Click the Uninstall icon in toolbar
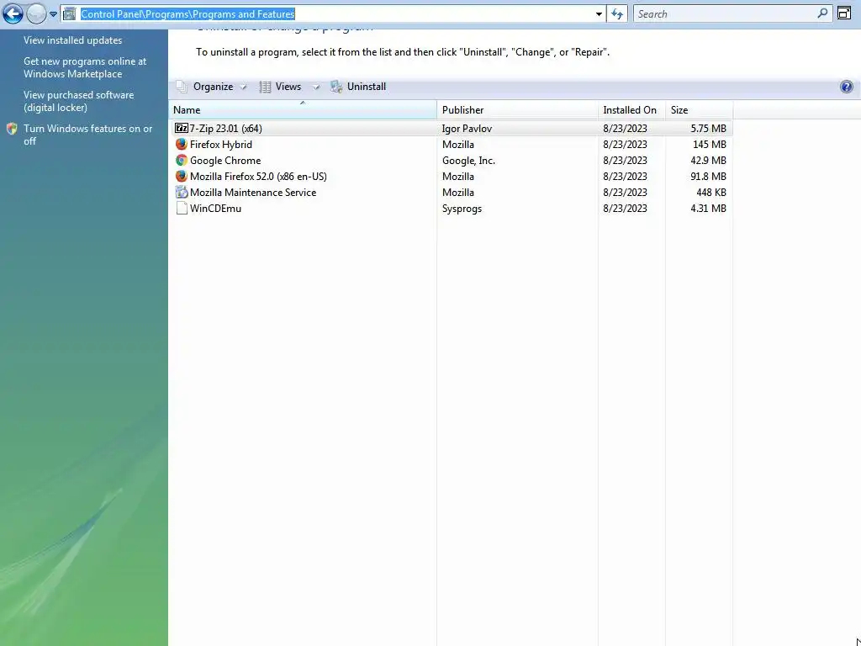Viewport: 861px width, 646px height. click(x=336, y=87)
